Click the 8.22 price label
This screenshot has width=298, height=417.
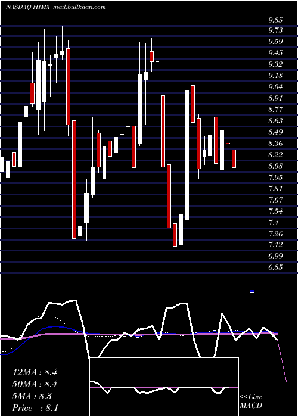coord(275,154)
